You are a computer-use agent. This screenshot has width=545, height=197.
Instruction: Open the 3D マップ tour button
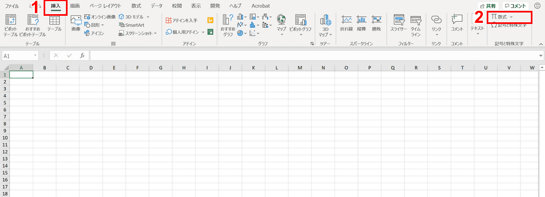(325, 26)
